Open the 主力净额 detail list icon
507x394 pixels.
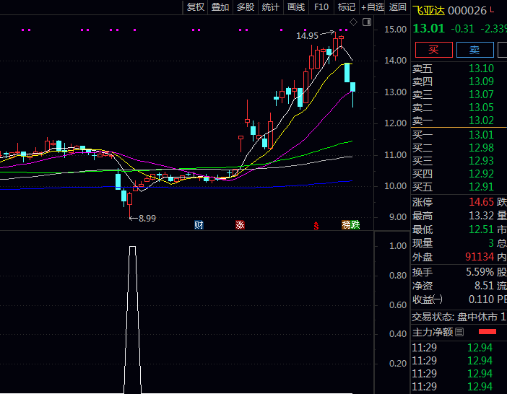tap(459, 333)
